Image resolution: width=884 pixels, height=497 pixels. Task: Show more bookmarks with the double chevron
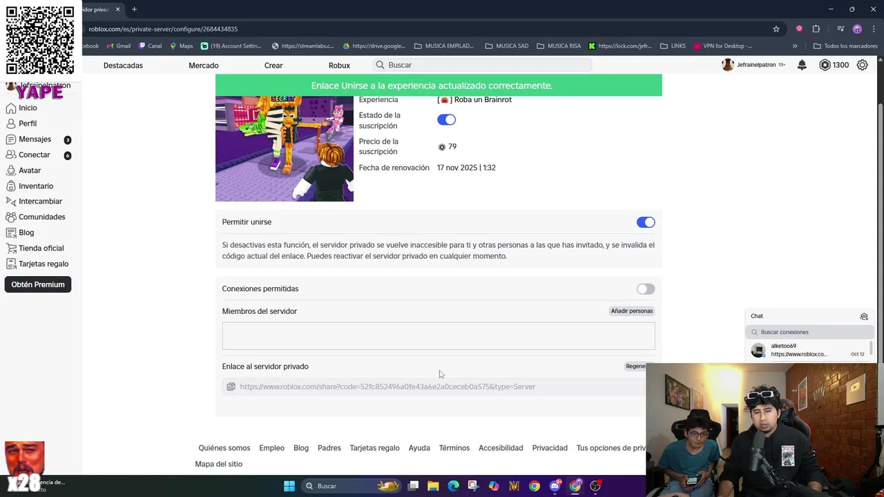point(795,46)
